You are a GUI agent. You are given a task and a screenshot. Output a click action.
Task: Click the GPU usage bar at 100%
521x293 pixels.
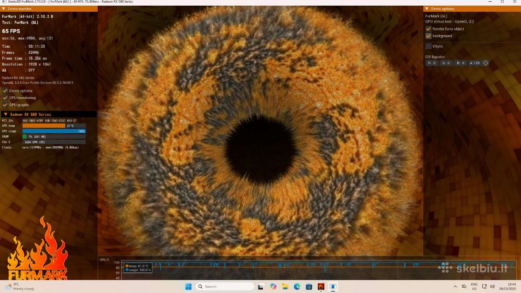coord(54,131)
